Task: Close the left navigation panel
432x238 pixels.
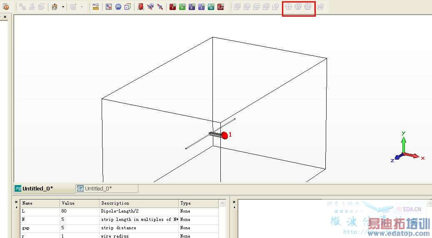Action: (5, 17)
